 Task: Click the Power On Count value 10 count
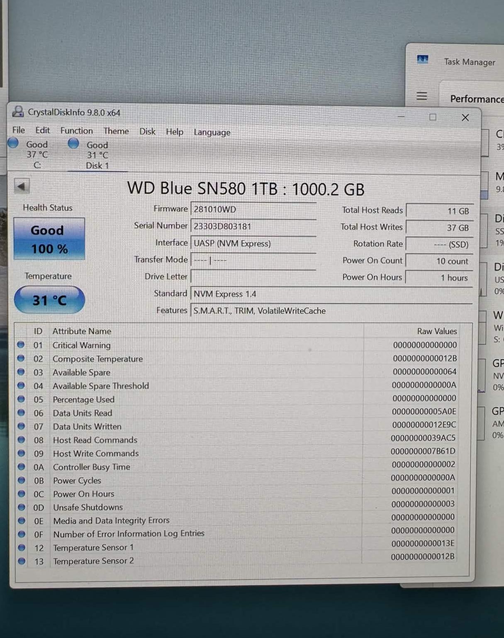(x=439, y=261)
